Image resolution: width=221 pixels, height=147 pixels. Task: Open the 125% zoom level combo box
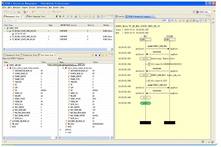point(166,21)
